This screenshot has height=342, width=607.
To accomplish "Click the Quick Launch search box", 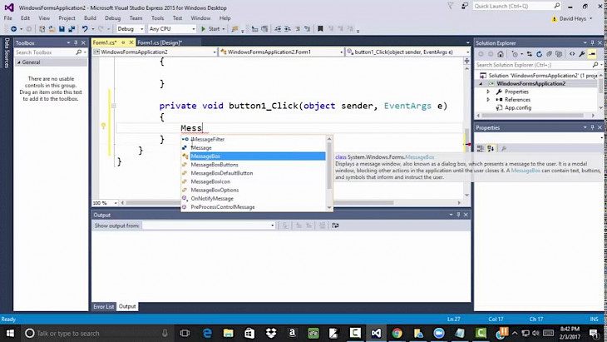I will coord(517,6).
